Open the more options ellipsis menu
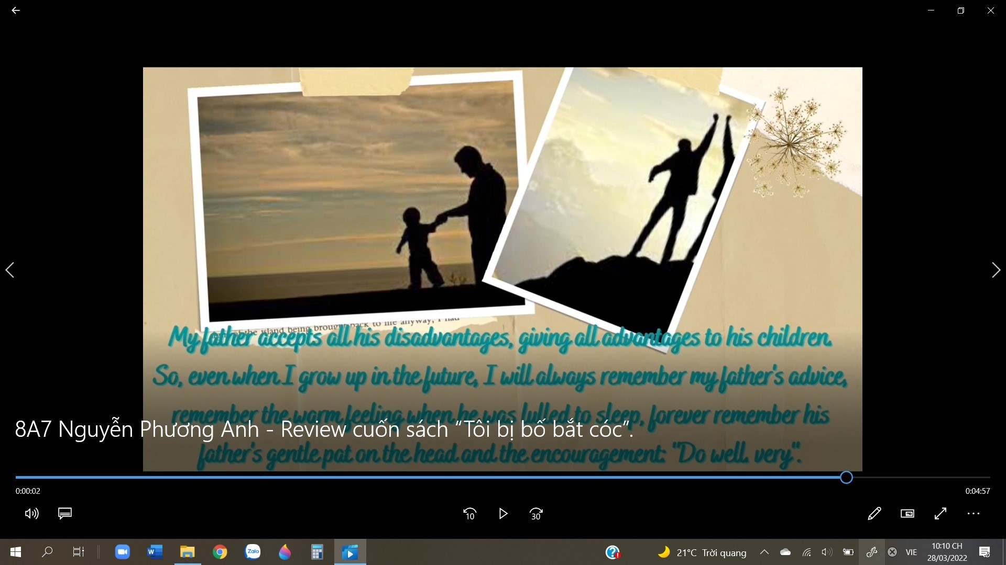This screenshot has height=565, width=1006. [x=974, y=514]
